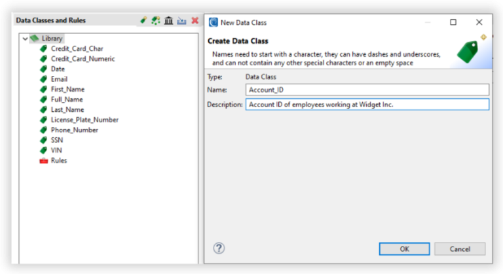Viewport: 503px width, 274px height.
Task: Collapse the Library tree node
Action: [x=25, y=39]
